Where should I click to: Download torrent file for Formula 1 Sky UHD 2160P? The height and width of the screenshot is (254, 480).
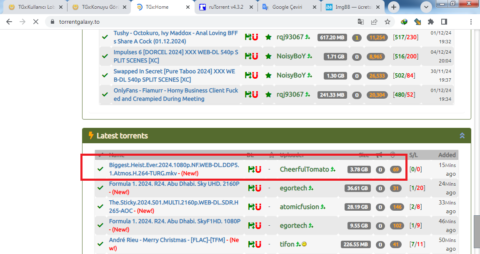[x=251, y=188]
